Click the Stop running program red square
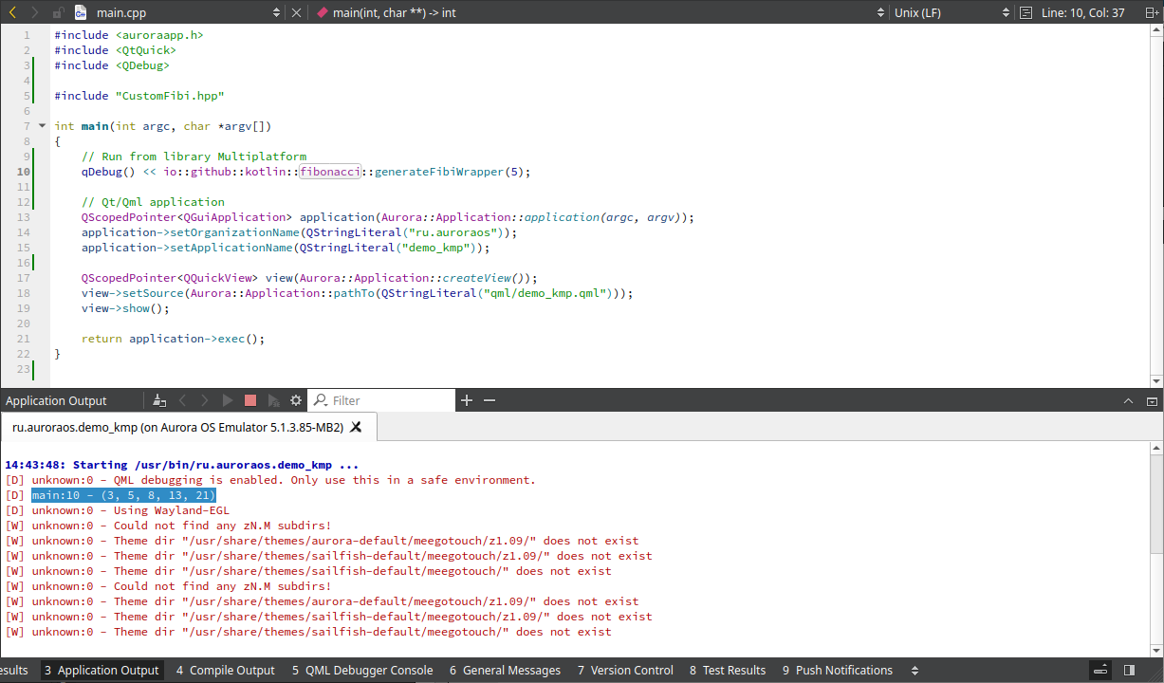This screenshot has height=683, width=1164. [250, 400]
